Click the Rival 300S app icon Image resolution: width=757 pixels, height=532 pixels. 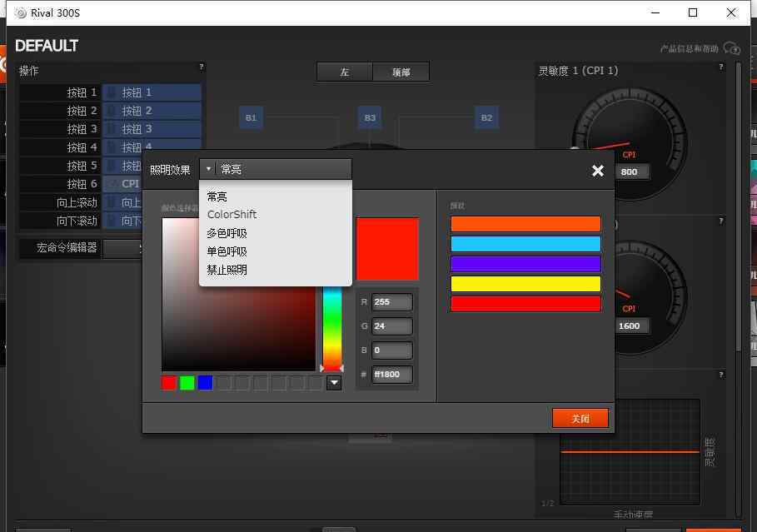(20, 13)
